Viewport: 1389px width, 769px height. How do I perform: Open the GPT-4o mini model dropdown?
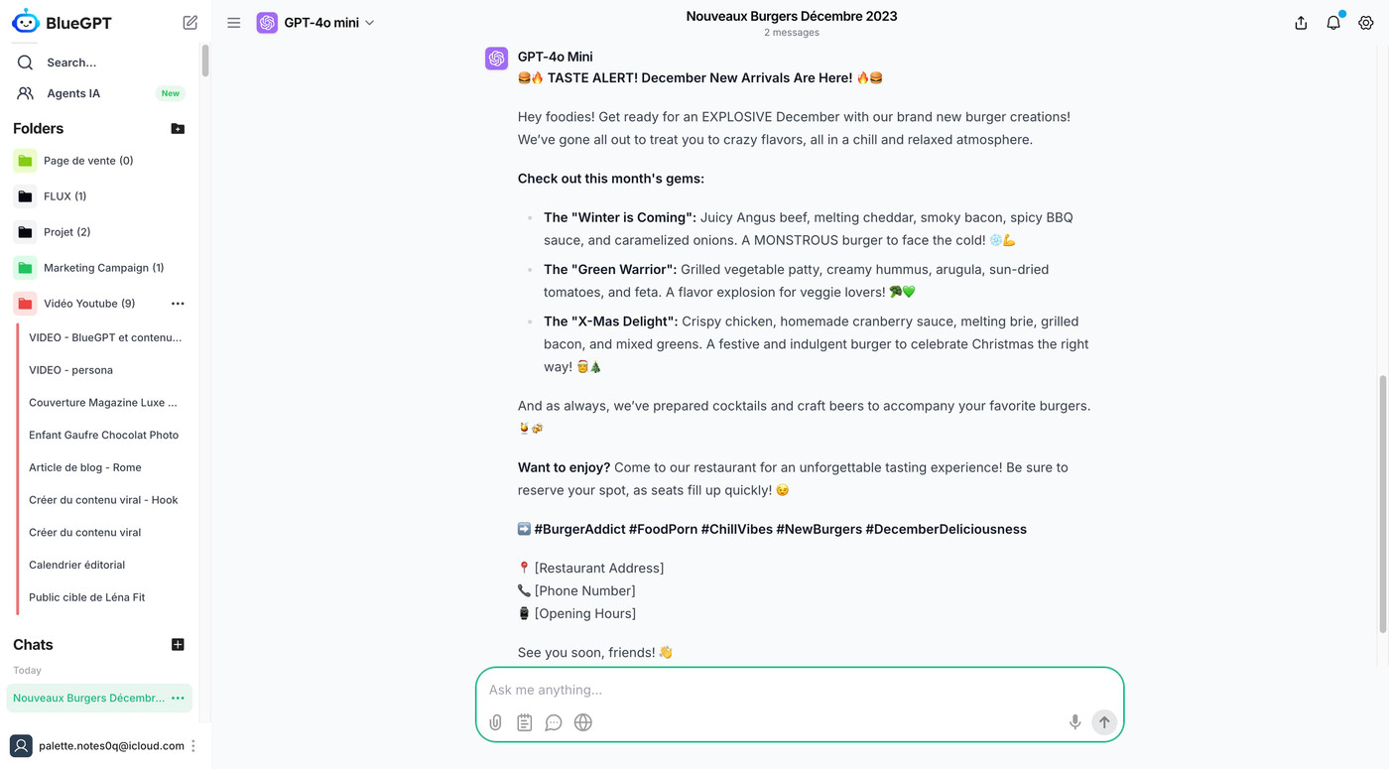click(x=316, y=23)
